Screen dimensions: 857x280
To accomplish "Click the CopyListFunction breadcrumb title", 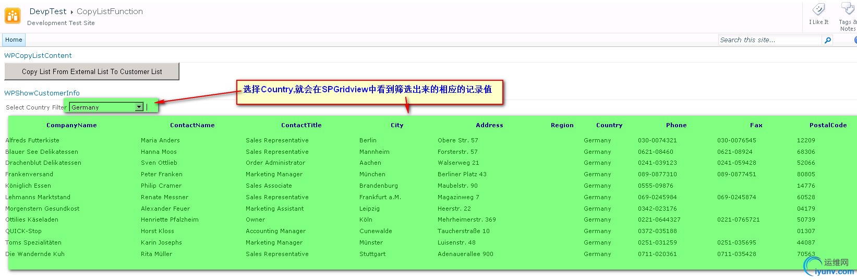I will [x=110, y=11].
